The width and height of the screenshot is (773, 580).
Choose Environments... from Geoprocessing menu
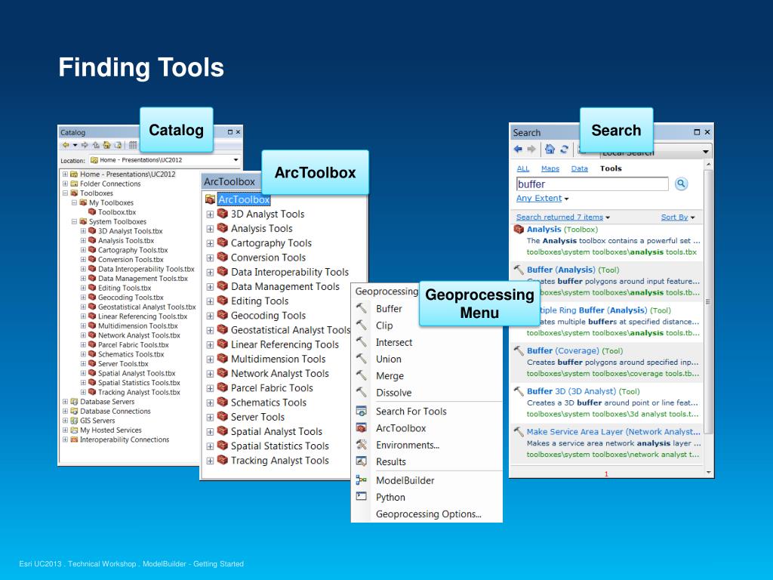pos(408,445)
